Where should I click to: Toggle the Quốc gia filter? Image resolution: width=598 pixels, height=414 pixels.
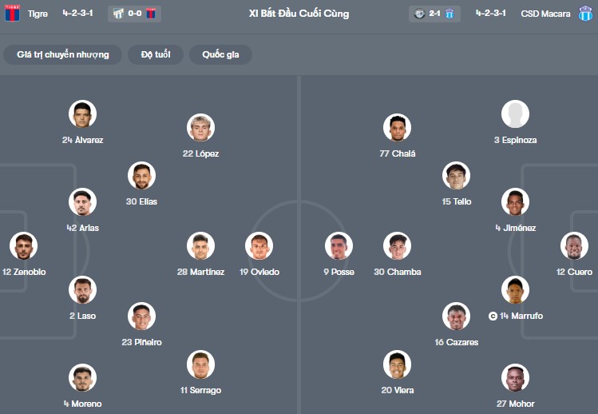click(221, 54)
